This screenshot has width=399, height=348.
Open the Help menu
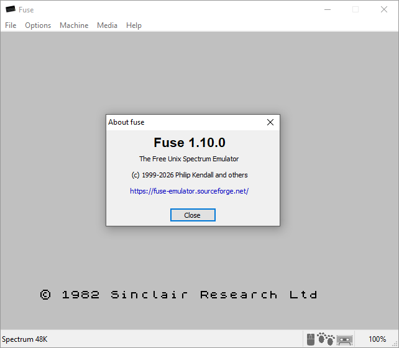click(x=134, y=25)
